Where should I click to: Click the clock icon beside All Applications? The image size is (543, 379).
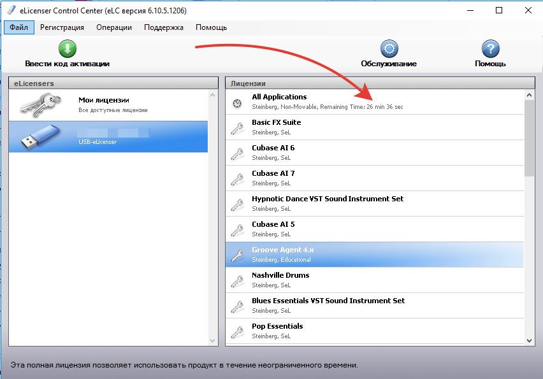point(237,103)
